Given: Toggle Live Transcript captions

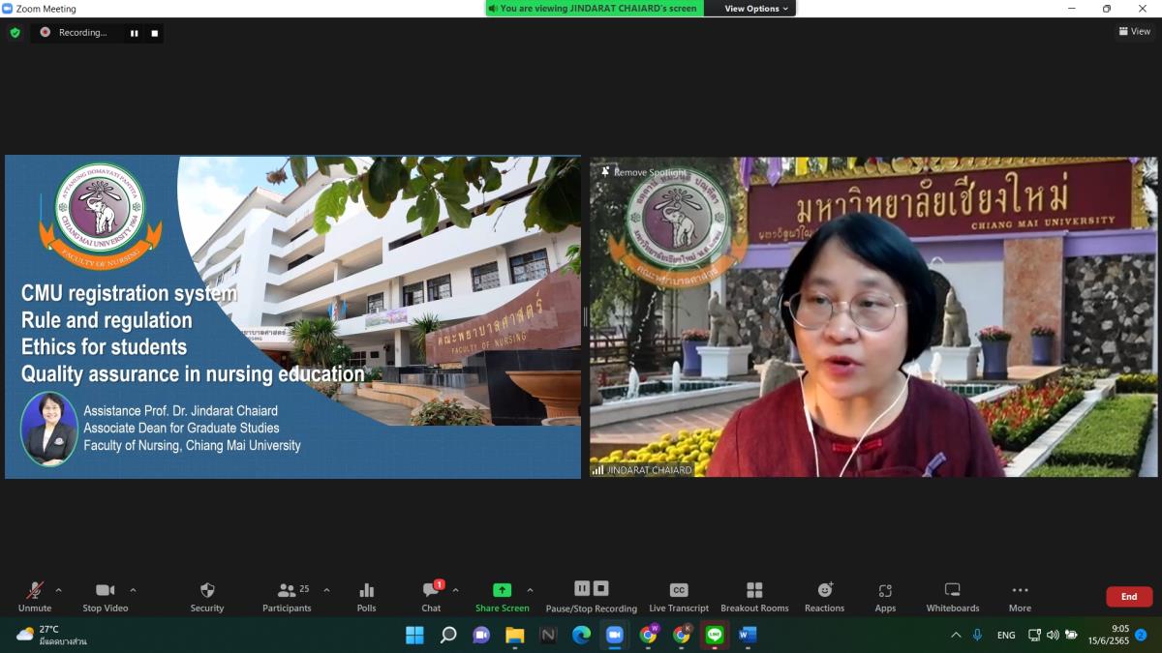Looking at the screenshot, I should tap(679, 596).
